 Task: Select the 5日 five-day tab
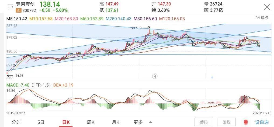coord(41,122)
